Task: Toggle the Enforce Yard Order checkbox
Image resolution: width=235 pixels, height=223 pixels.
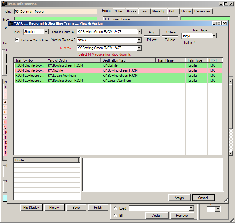Action: 17,40
